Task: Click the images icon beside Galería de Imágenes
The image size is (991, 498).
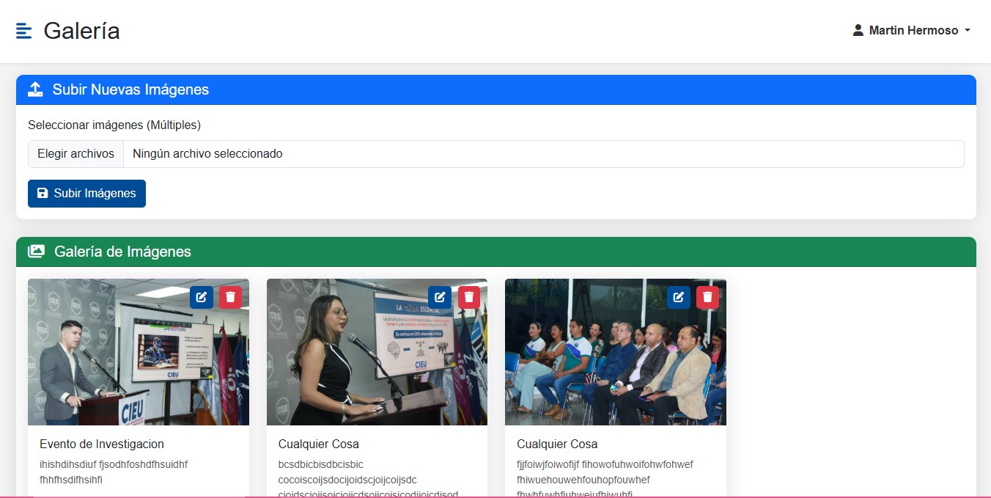Action: pos(36,252)
